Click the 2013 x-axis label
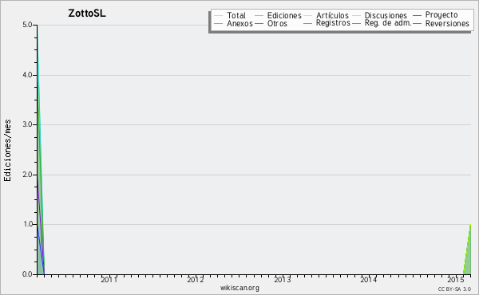 [x=283, y=280]
